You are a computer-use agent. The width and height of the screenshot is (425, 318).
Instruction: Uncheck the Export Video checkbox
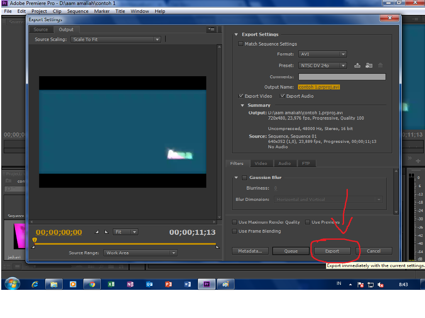coord(241,96)
